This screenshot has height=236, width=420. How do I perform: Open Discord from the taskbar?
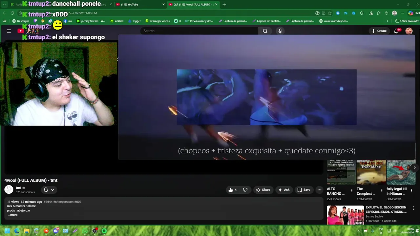coord(56,231)
